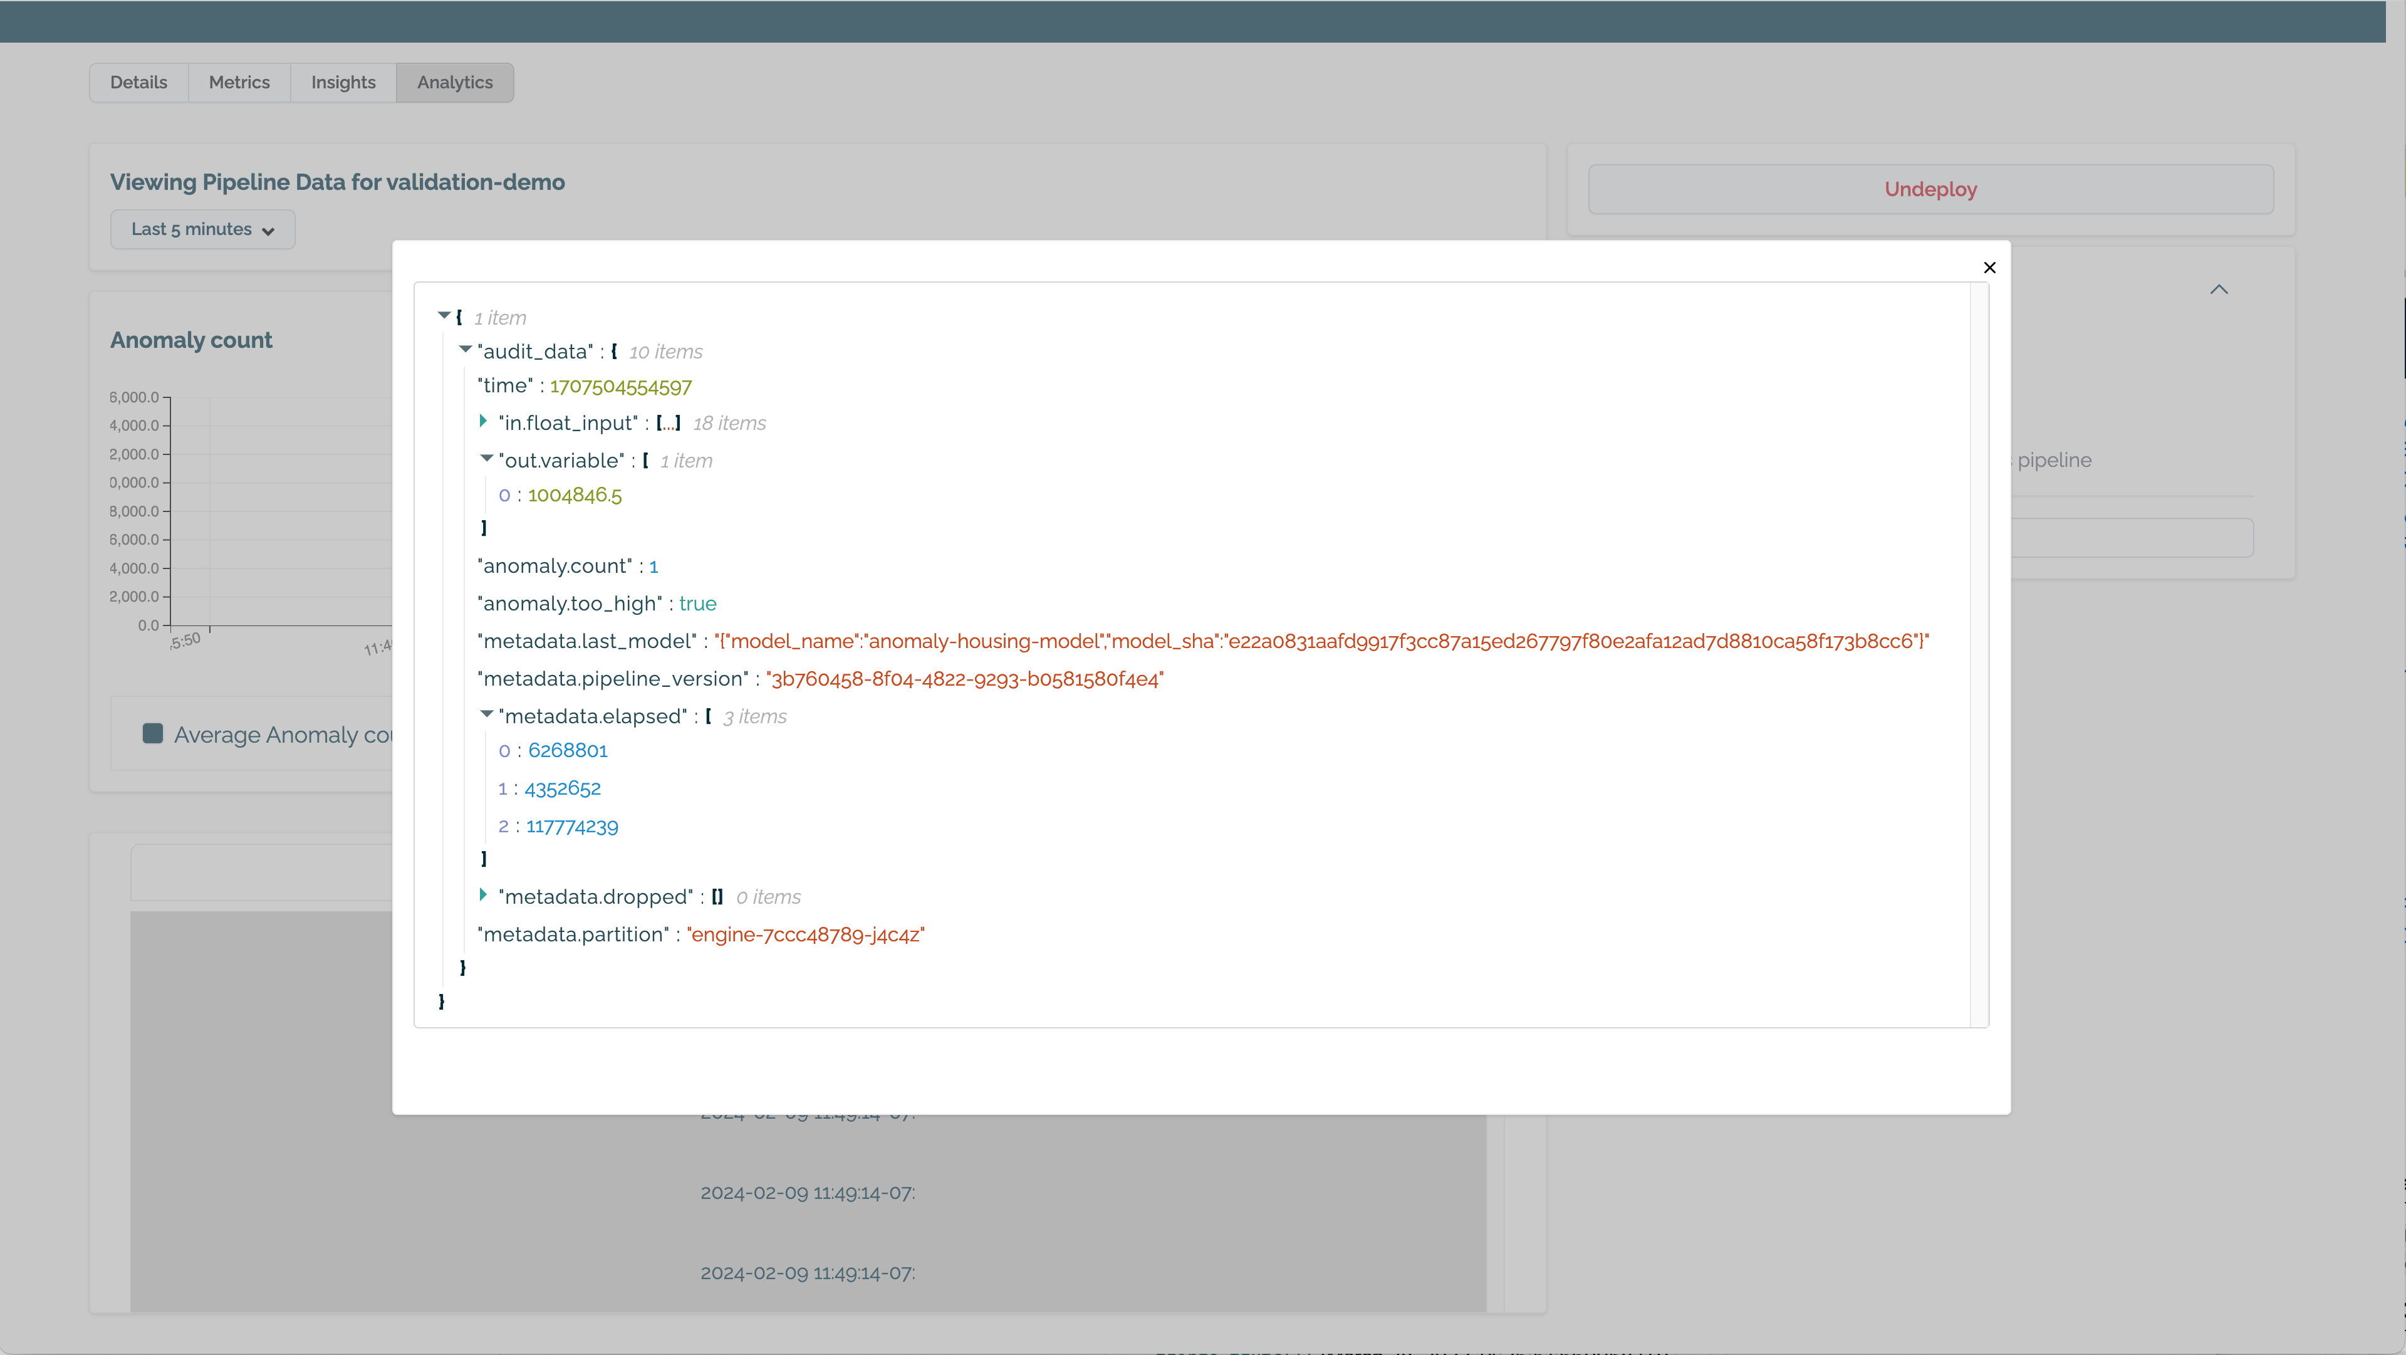Image resolution: width=2406 pixels, height=1355 pixels.
Task: Click the Analytics tab
Action: coord(454,81)
